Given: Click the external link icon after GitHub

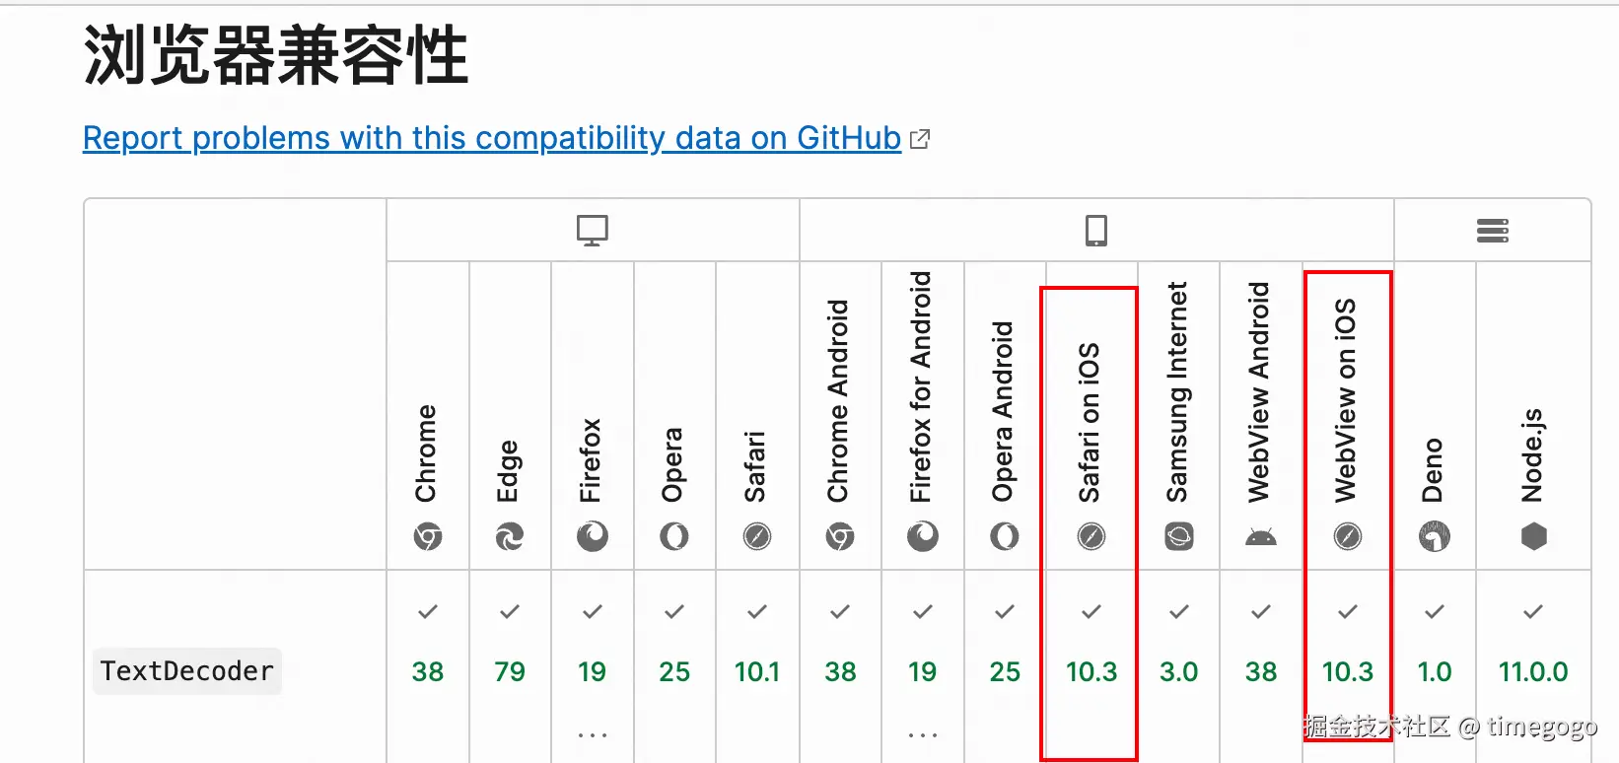Looking at the screenshot, I should (920, 139).
